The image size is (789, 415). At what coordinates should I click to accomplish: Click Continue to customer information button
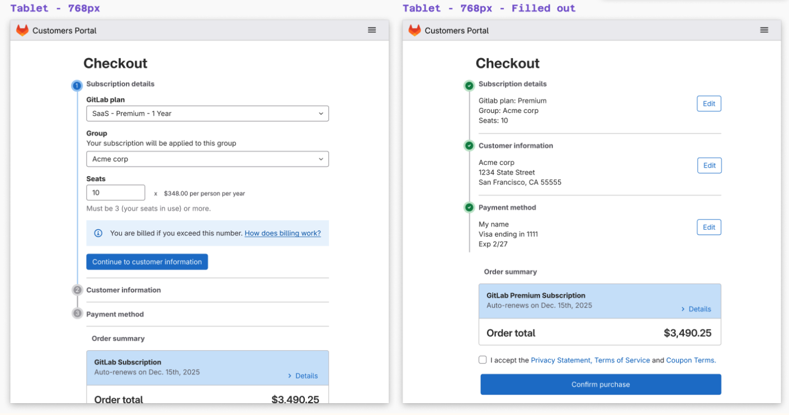click(x=147, y=262)
